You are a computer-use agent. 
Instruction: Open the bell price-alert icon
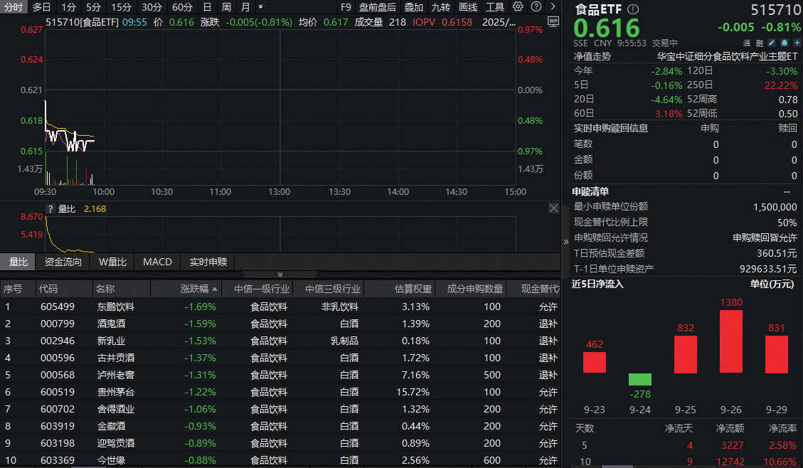point(785,43)
